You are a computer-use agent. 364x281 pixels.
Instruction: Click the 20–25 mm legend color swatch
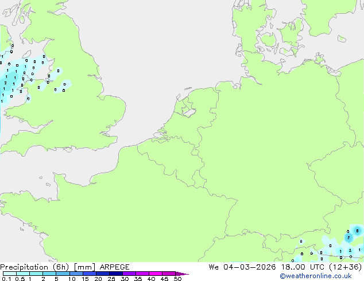103,274
